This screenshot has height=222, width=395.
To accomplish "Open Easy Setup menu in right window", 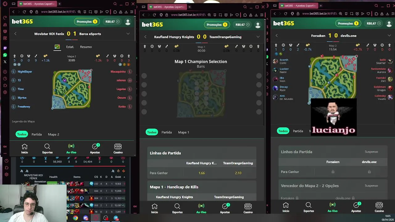I will point(393,14).
